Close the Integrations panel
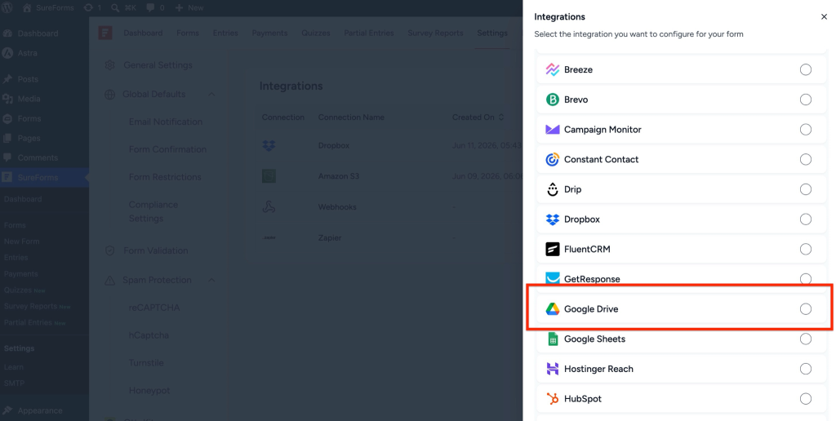836x421 pixels. (x=824, y=17)
